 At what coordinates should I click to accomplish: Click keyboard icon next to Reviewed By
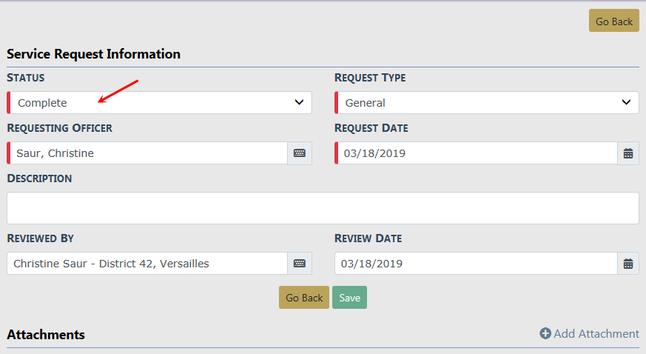click(x=300, y=264)
